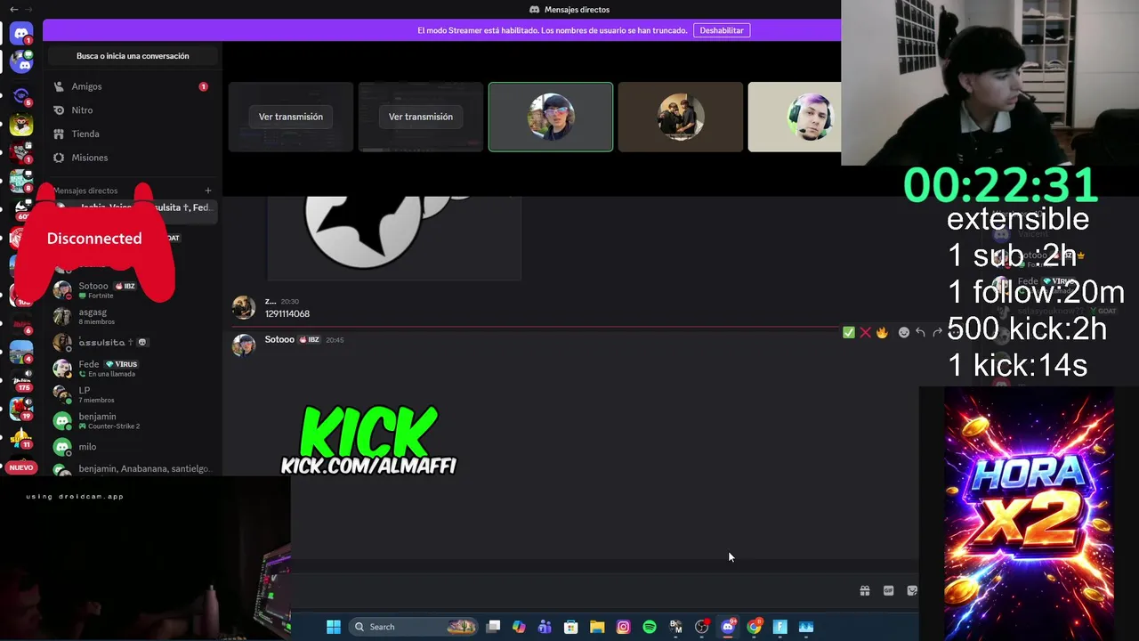Screen dimensions: 1139x641
Task: Go back with top-left arrow
Action: click(13, 9)
